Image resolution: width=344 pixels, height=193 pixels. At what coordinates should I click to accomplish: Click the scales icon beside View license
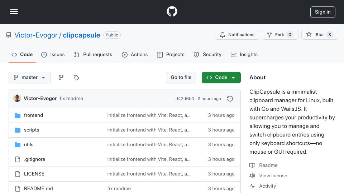(252, 175)
